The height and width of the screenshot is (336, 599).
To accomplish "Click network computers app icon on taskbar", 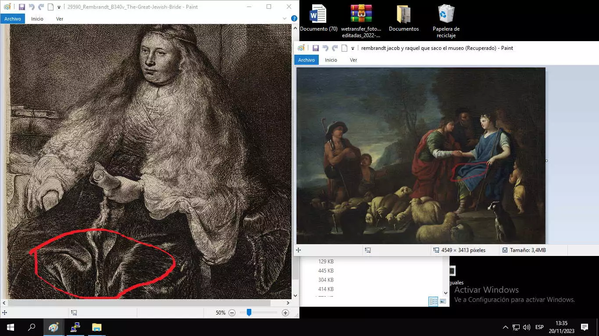I will point(75,327).
